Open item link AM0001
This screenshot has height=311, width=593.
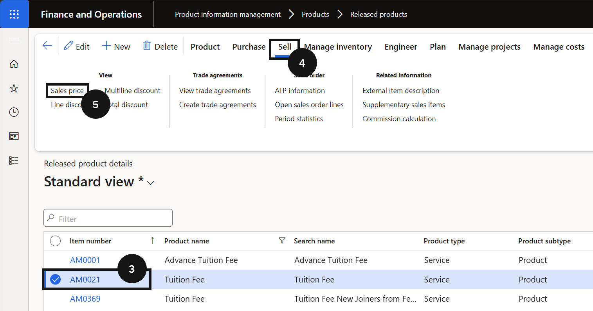point(85,260)
